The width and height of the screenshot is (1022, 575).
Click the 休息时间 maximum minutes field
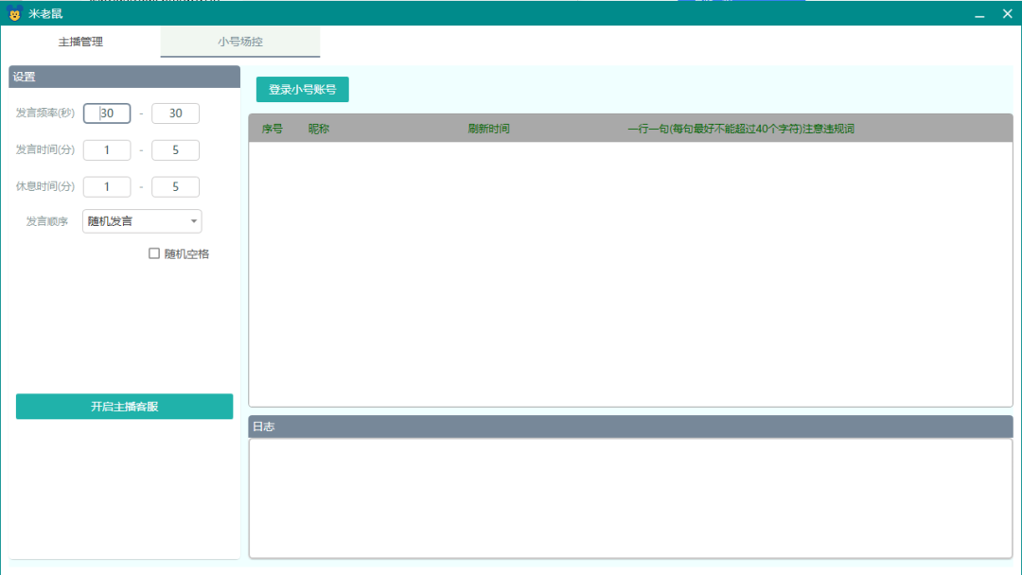(175, 187)
